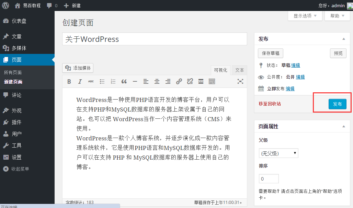Expand the 帮助 help tab
This screenshot has width=353, height=208.
click(337, 16)
